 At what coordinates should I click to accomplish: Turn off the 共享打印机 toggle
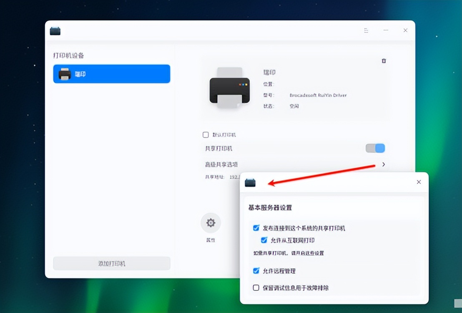pyautogui.click(x=374, y=148)
